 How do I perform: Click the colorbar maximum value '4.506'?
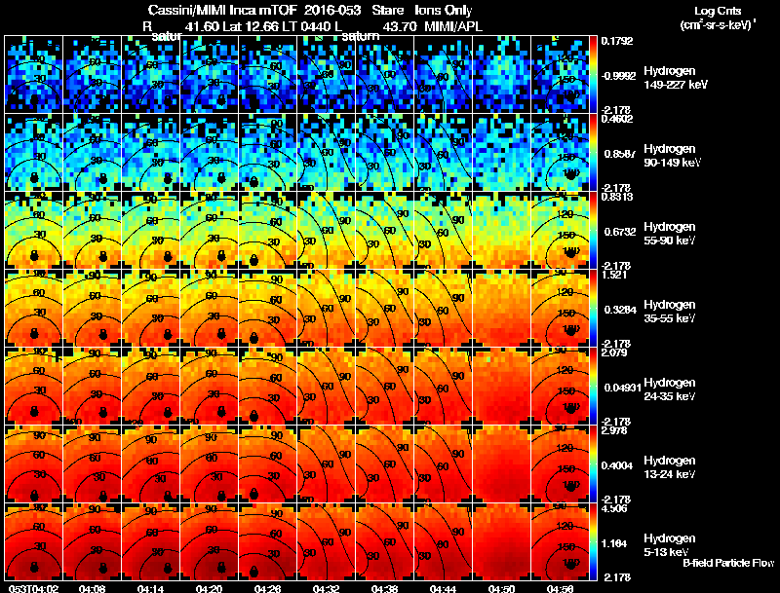click(x=614, y=508)
